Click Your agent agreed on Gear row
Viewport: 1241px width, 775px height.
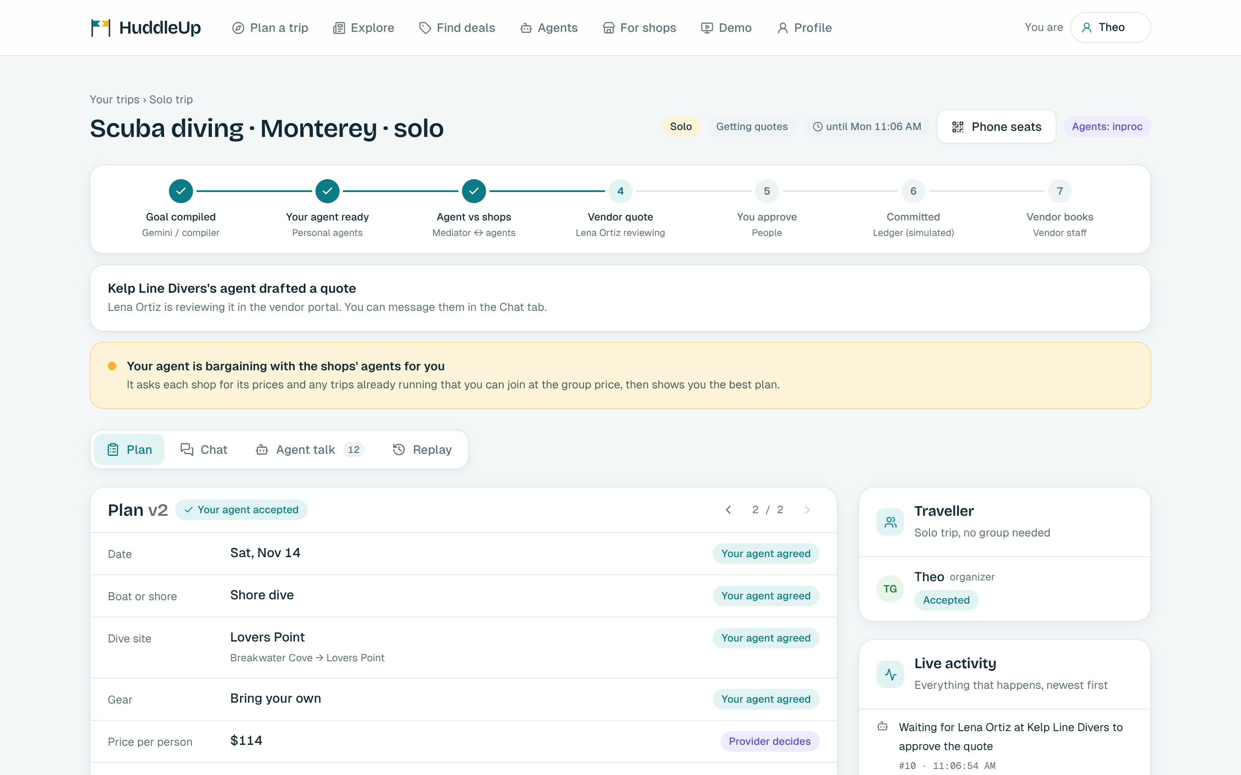pyautogui.click(x=766, y=699)
